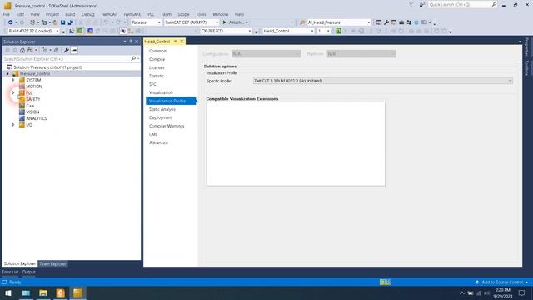Select the ANALYTICS tree item
Screen dimensions: 533x300
click(37, 118)
